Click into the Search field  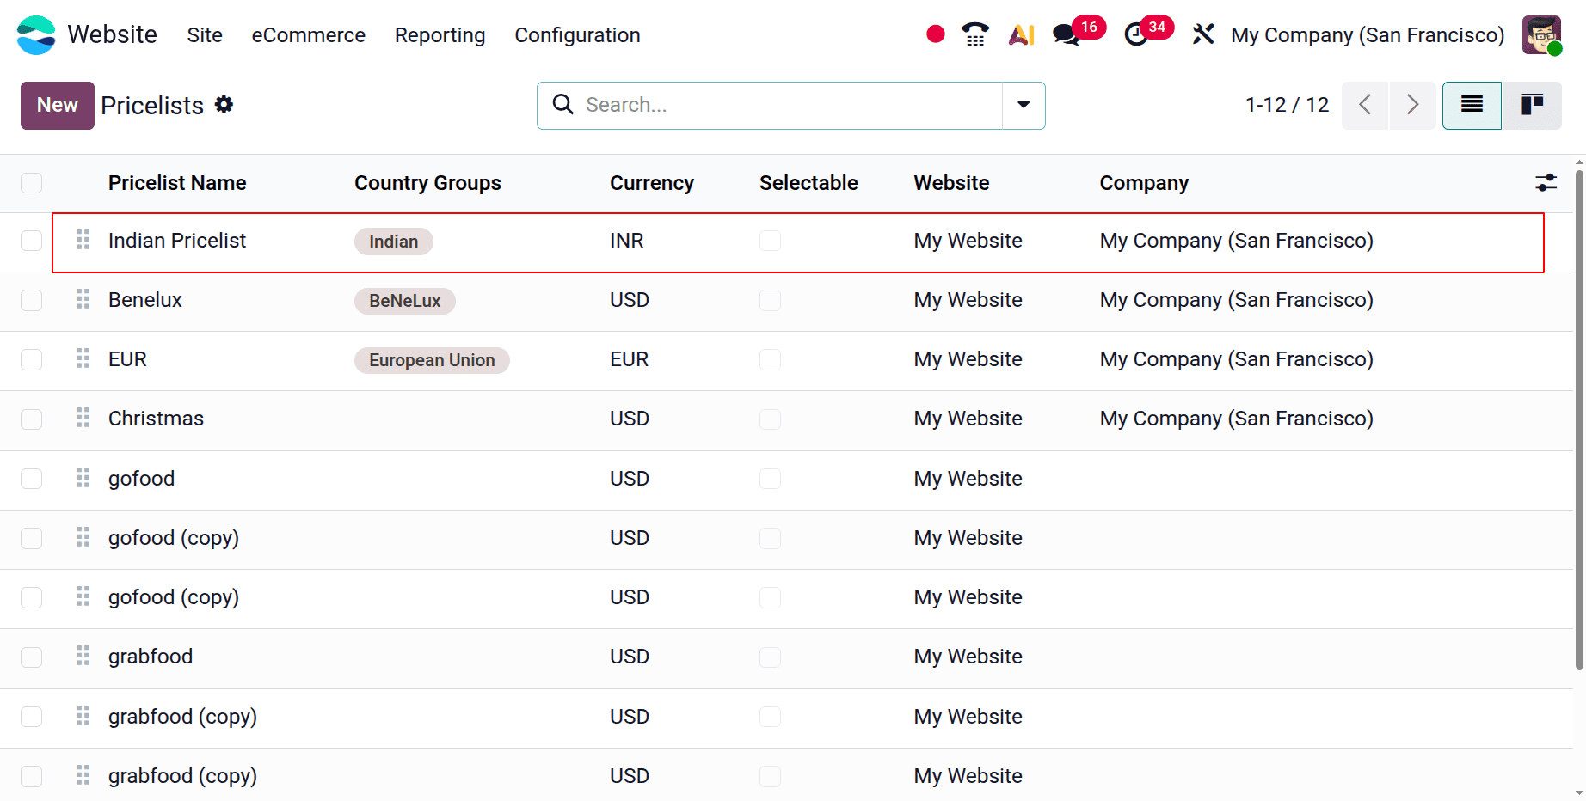click(791, 105)
